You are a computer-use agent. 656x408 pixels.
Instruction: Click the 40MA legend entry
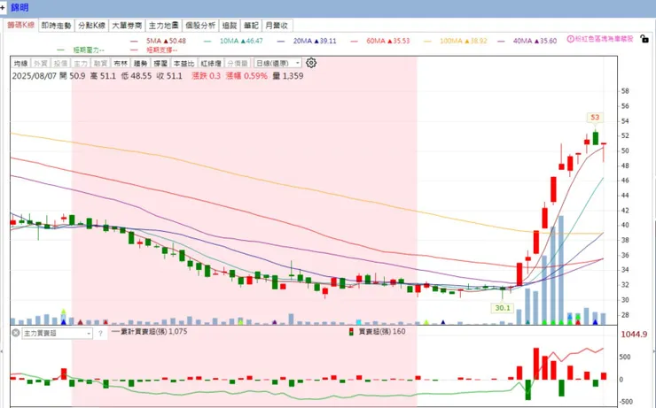[527, 41]
